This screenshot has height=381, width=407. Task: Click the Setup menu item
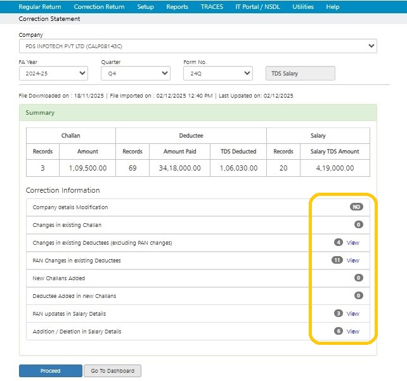coord(145,7)
